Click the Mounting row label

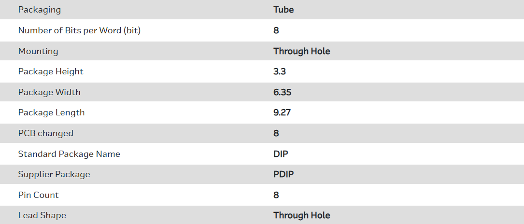coord(38,51)
